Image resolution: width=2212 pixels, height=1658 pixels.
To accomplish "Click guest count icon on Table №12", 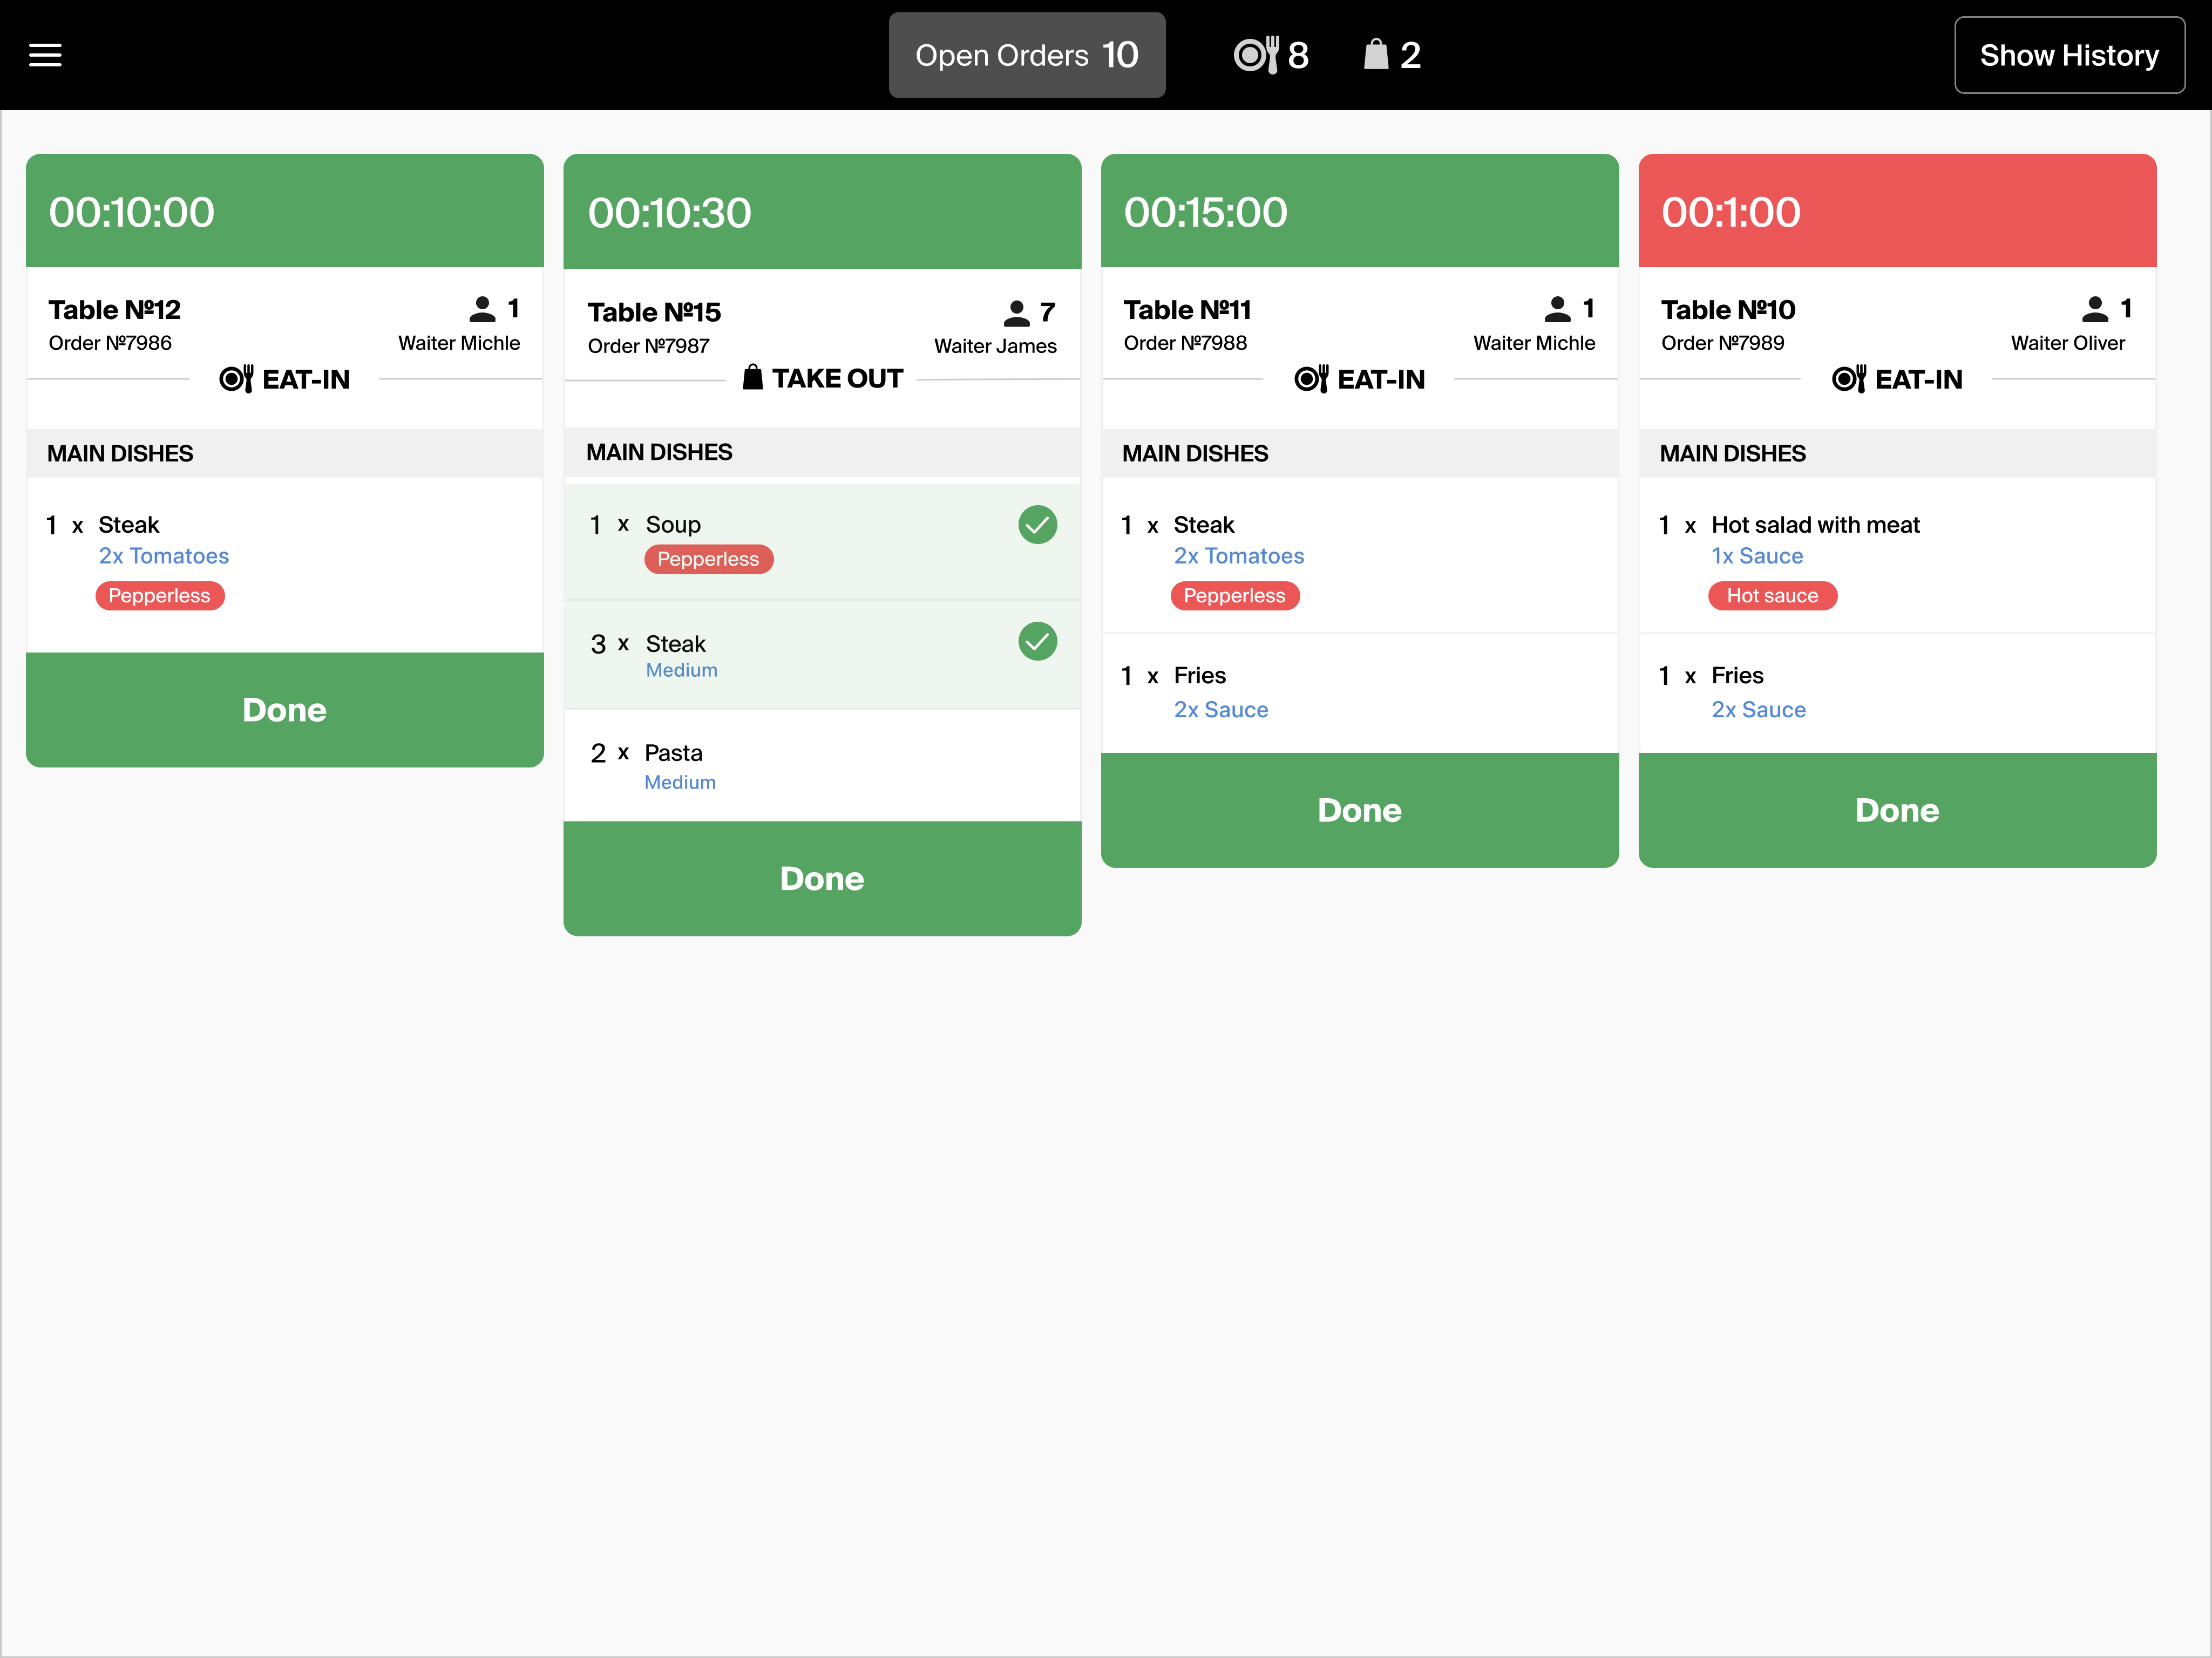I will point(483,309).
